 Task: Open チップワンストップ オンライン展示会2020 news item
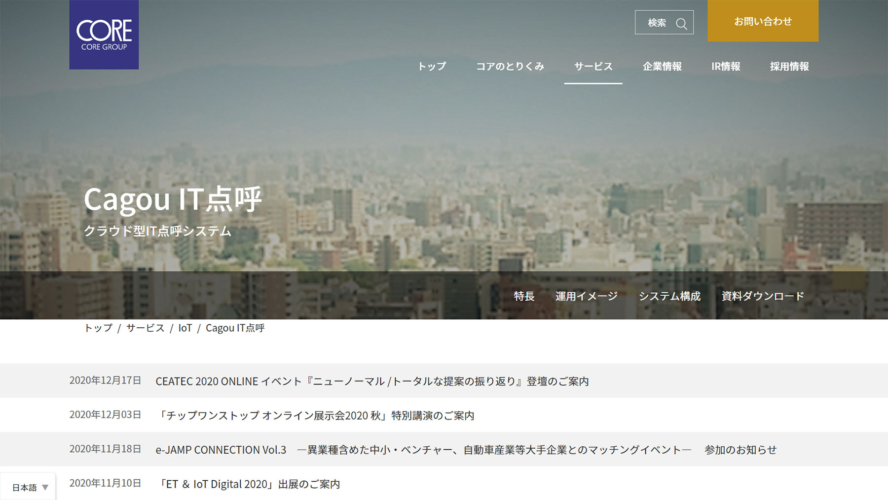click(315, 415)
